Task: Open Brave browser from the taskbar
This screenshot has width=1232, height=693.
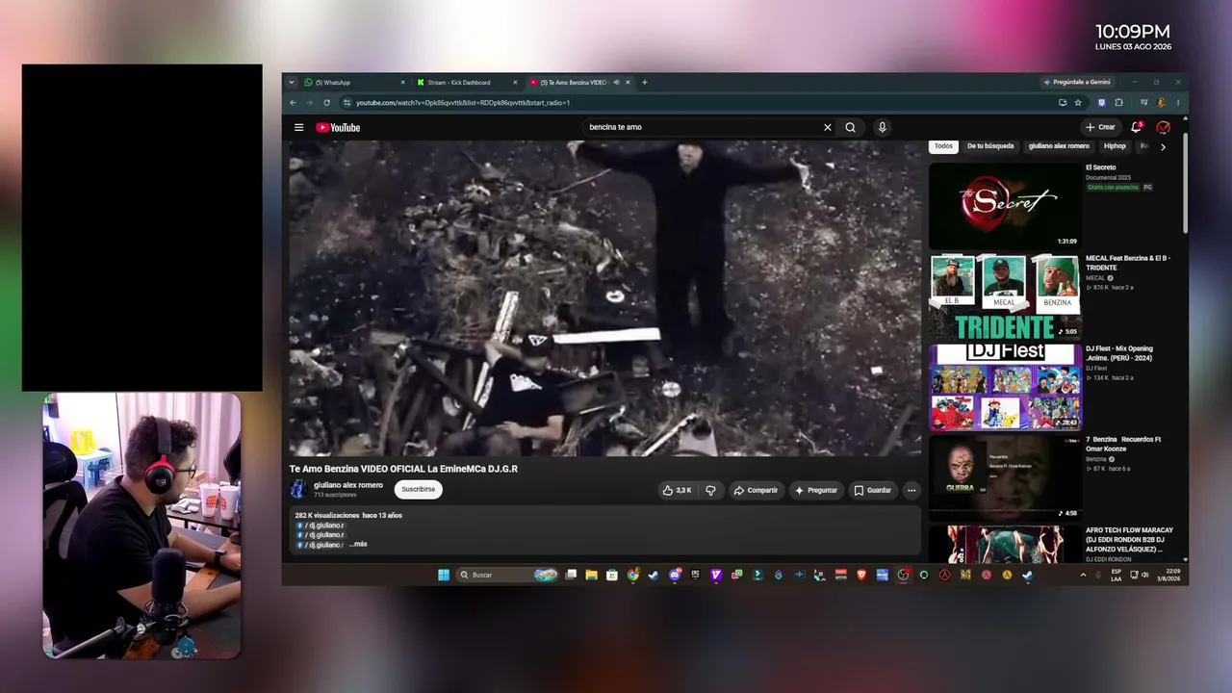Action: click(861, 575)
